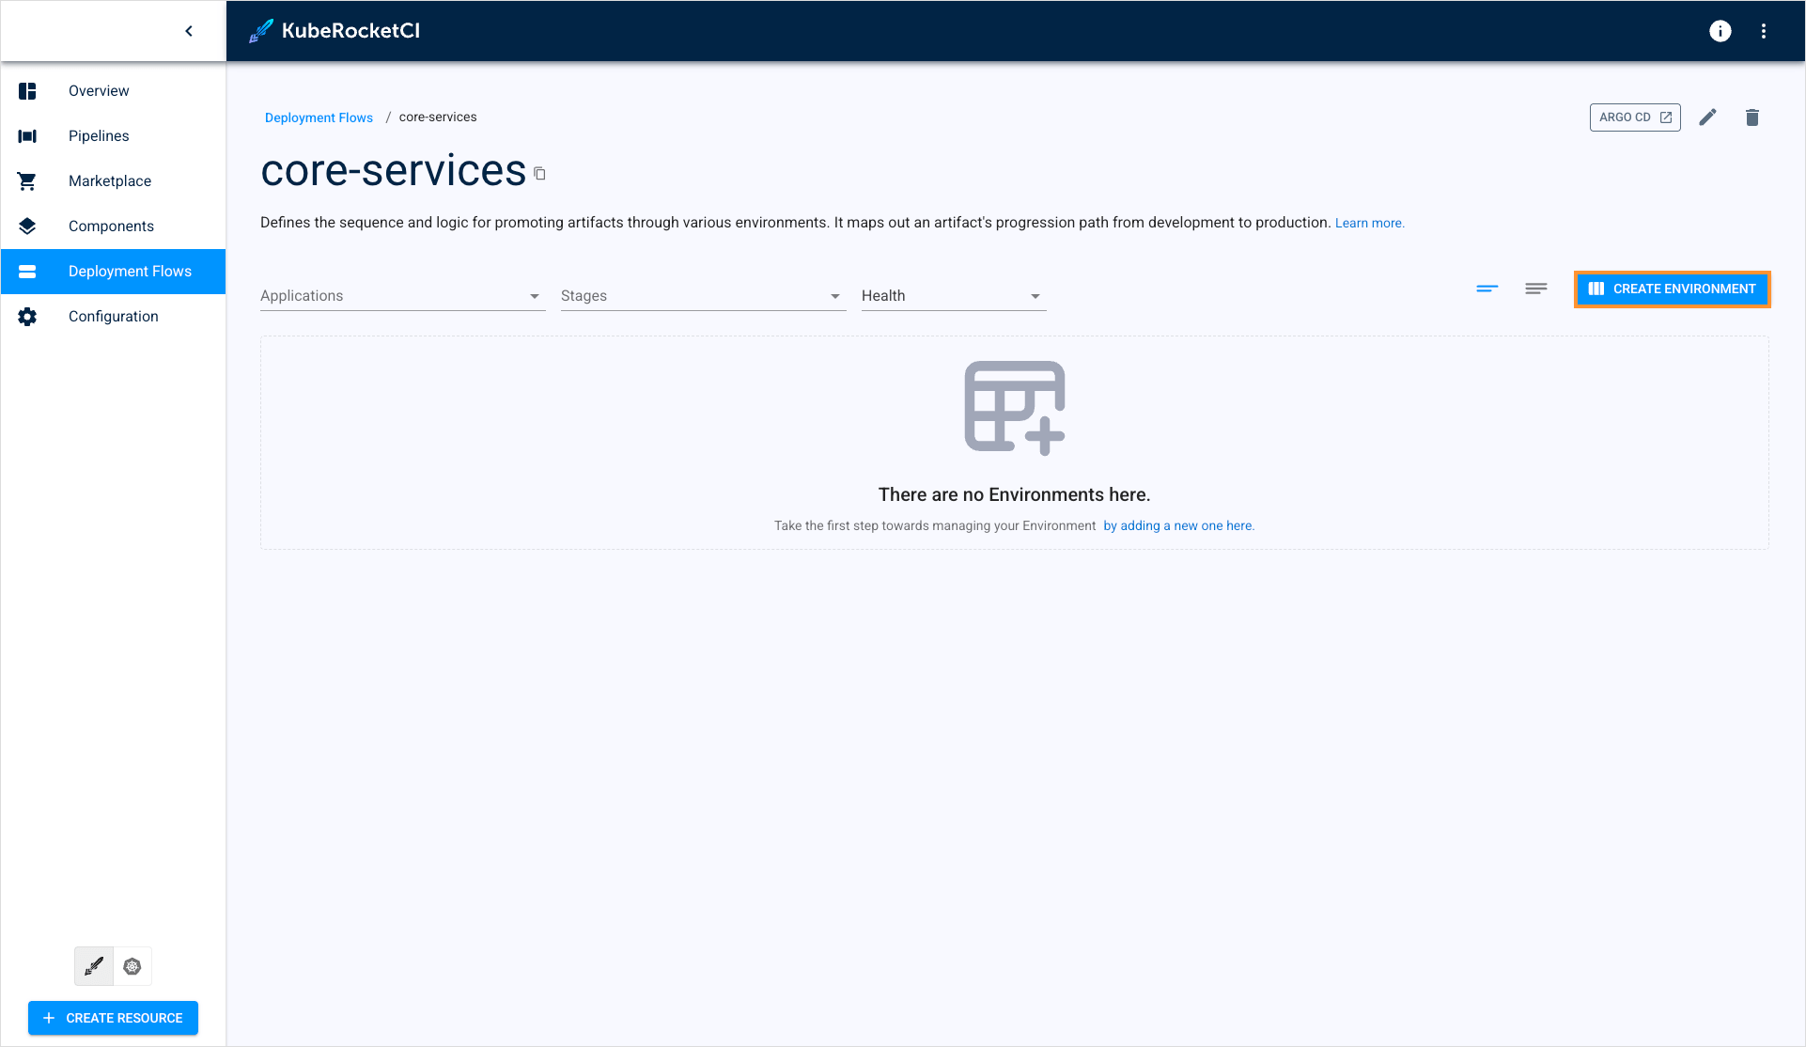Switch to rocket view mode at bottom
1806x1047 pixels.
pos(94,966)
